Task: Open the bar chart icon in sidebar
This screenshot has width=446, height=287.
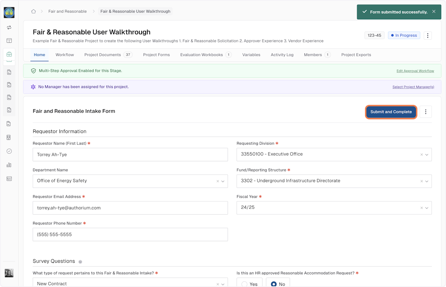Action: pos(9,165)
